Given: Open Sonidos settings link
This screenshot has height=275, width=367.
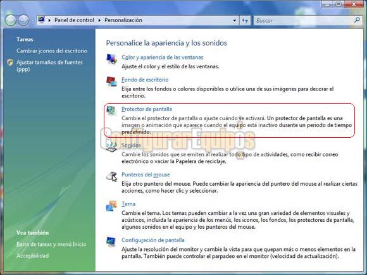Looking at the screenshot, I should click(132, 145).
